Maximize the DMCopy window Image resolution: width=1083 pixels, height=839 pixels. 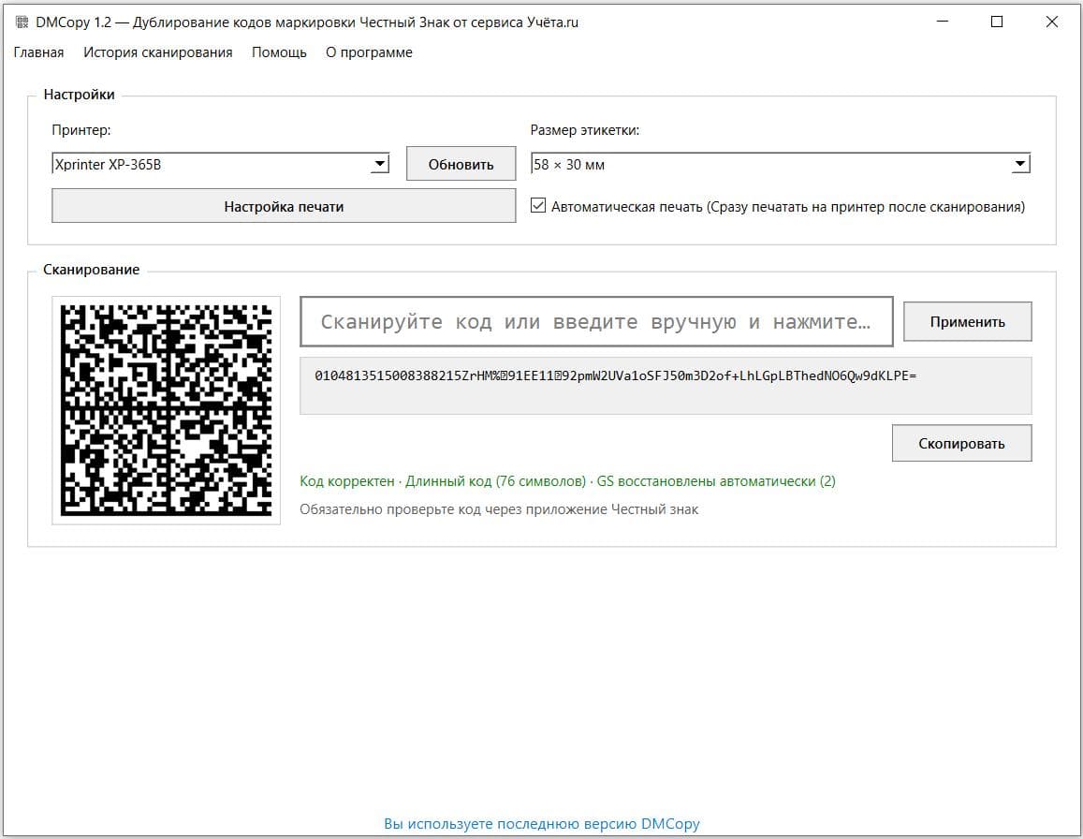[997, 22]
